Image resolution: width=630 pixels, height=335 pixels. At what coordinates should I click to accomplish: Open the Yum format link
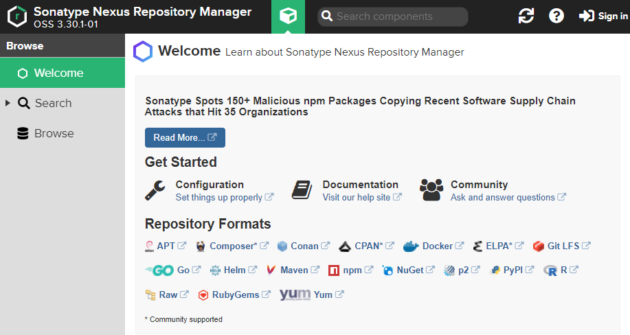[328, 294]
